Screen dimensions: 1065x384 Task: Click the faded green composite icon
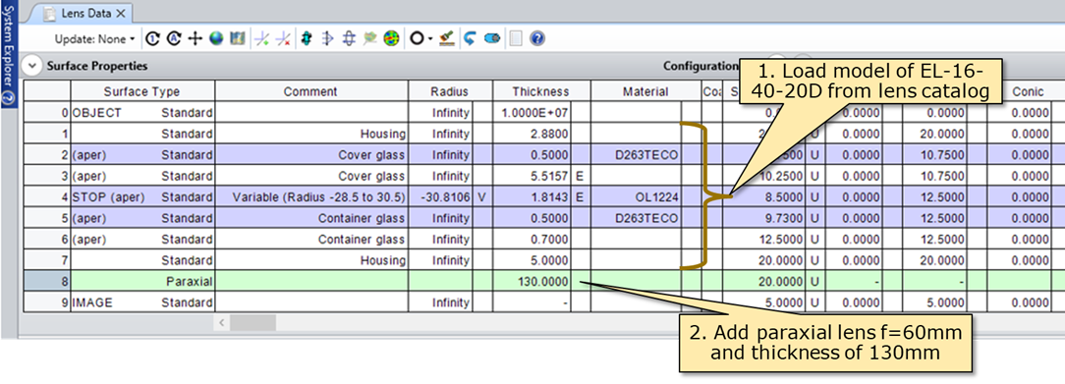click(x=369, y=38)
